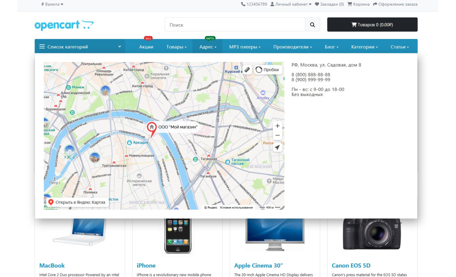Open the Валюта currency dropdown
Screen dimensions: 456x277
tap(52, 5)
